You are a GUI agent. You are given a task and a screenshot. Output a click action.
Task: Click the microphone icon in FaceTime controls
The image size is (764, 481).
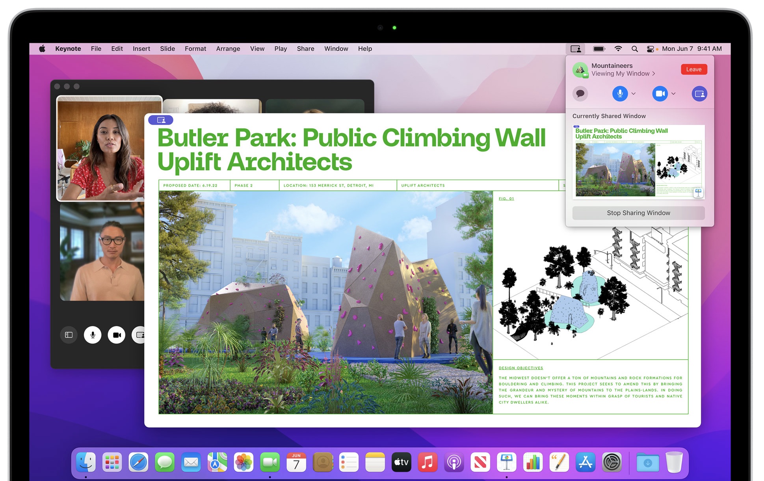point(92,335)
